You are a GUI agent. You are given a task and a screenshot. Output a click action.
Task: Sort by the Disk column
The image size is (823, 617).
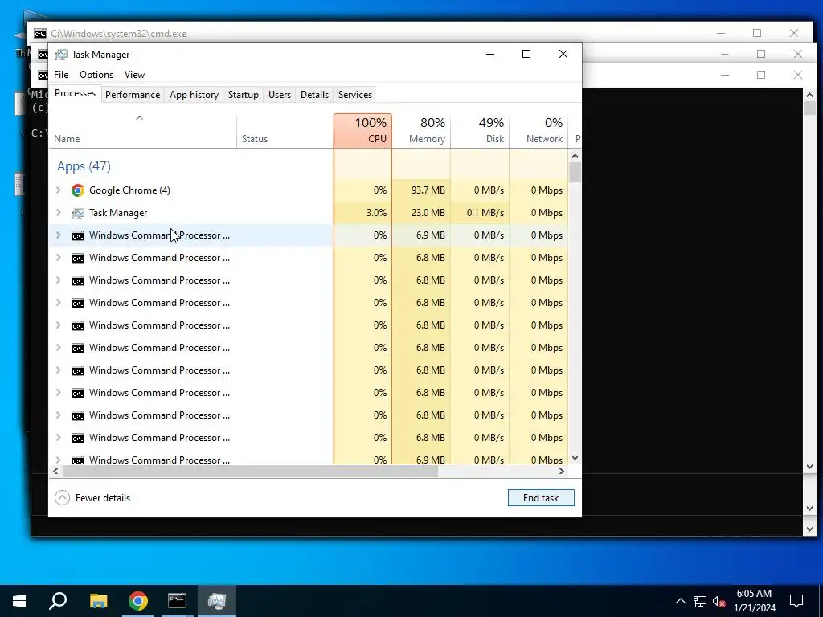tap(480, 131)
